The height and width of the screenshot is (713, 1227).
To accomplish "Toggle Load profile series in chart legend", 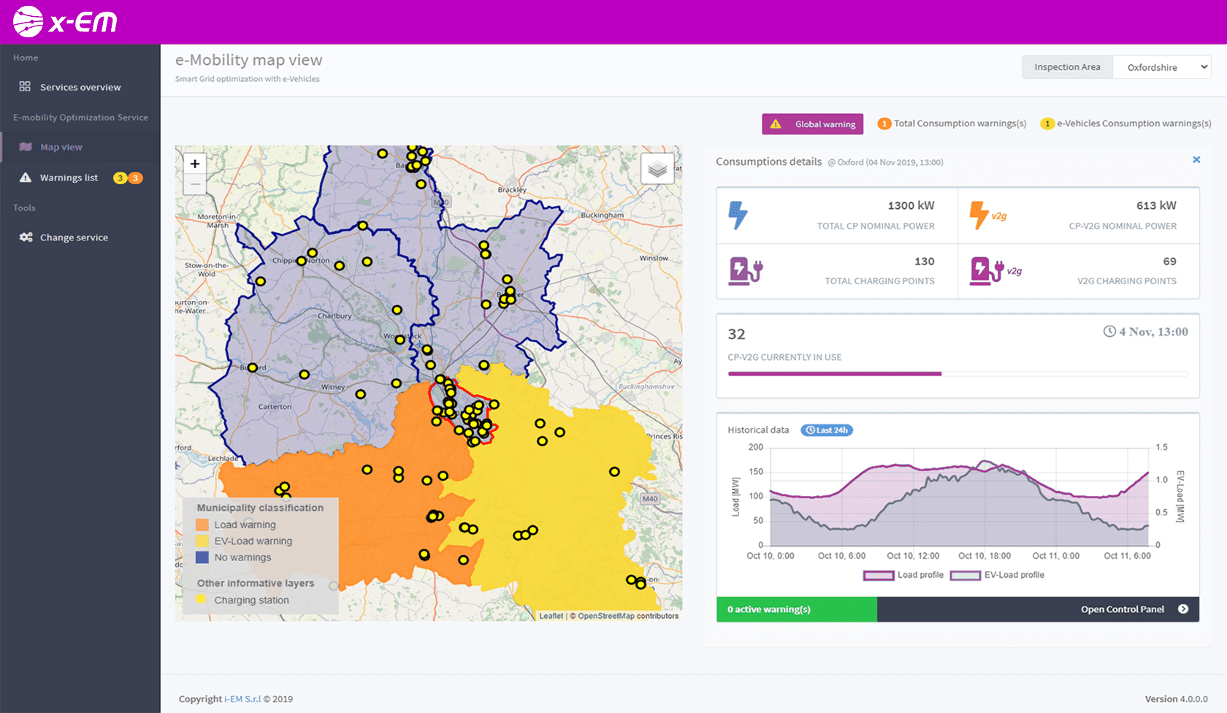I will point(903,575).
